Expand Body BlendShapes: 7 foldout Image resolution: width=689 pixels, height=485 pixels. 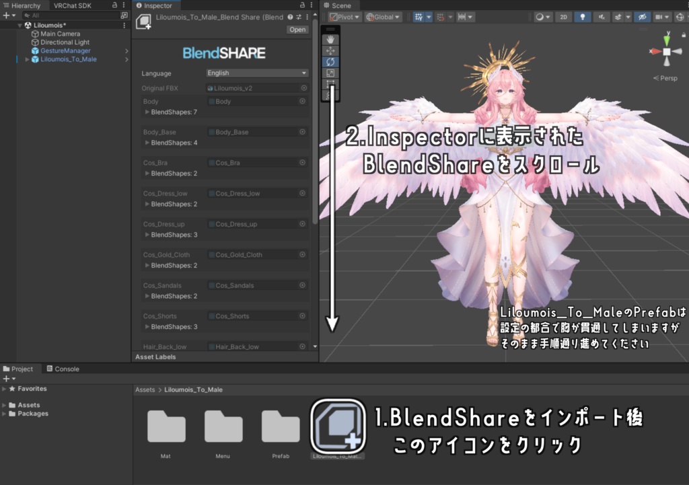[147, 112]
